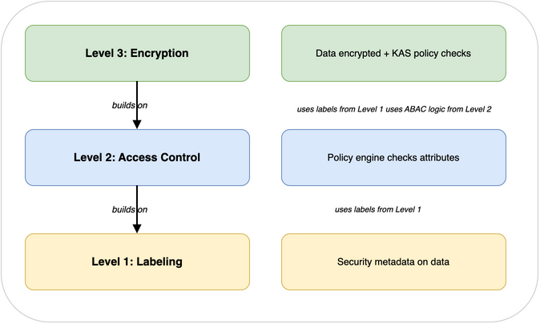Viewport: 540px width, 324px height.
Task: Click the arrowhead pointing into Level 2 box
Action: click(x=137, y=124)
